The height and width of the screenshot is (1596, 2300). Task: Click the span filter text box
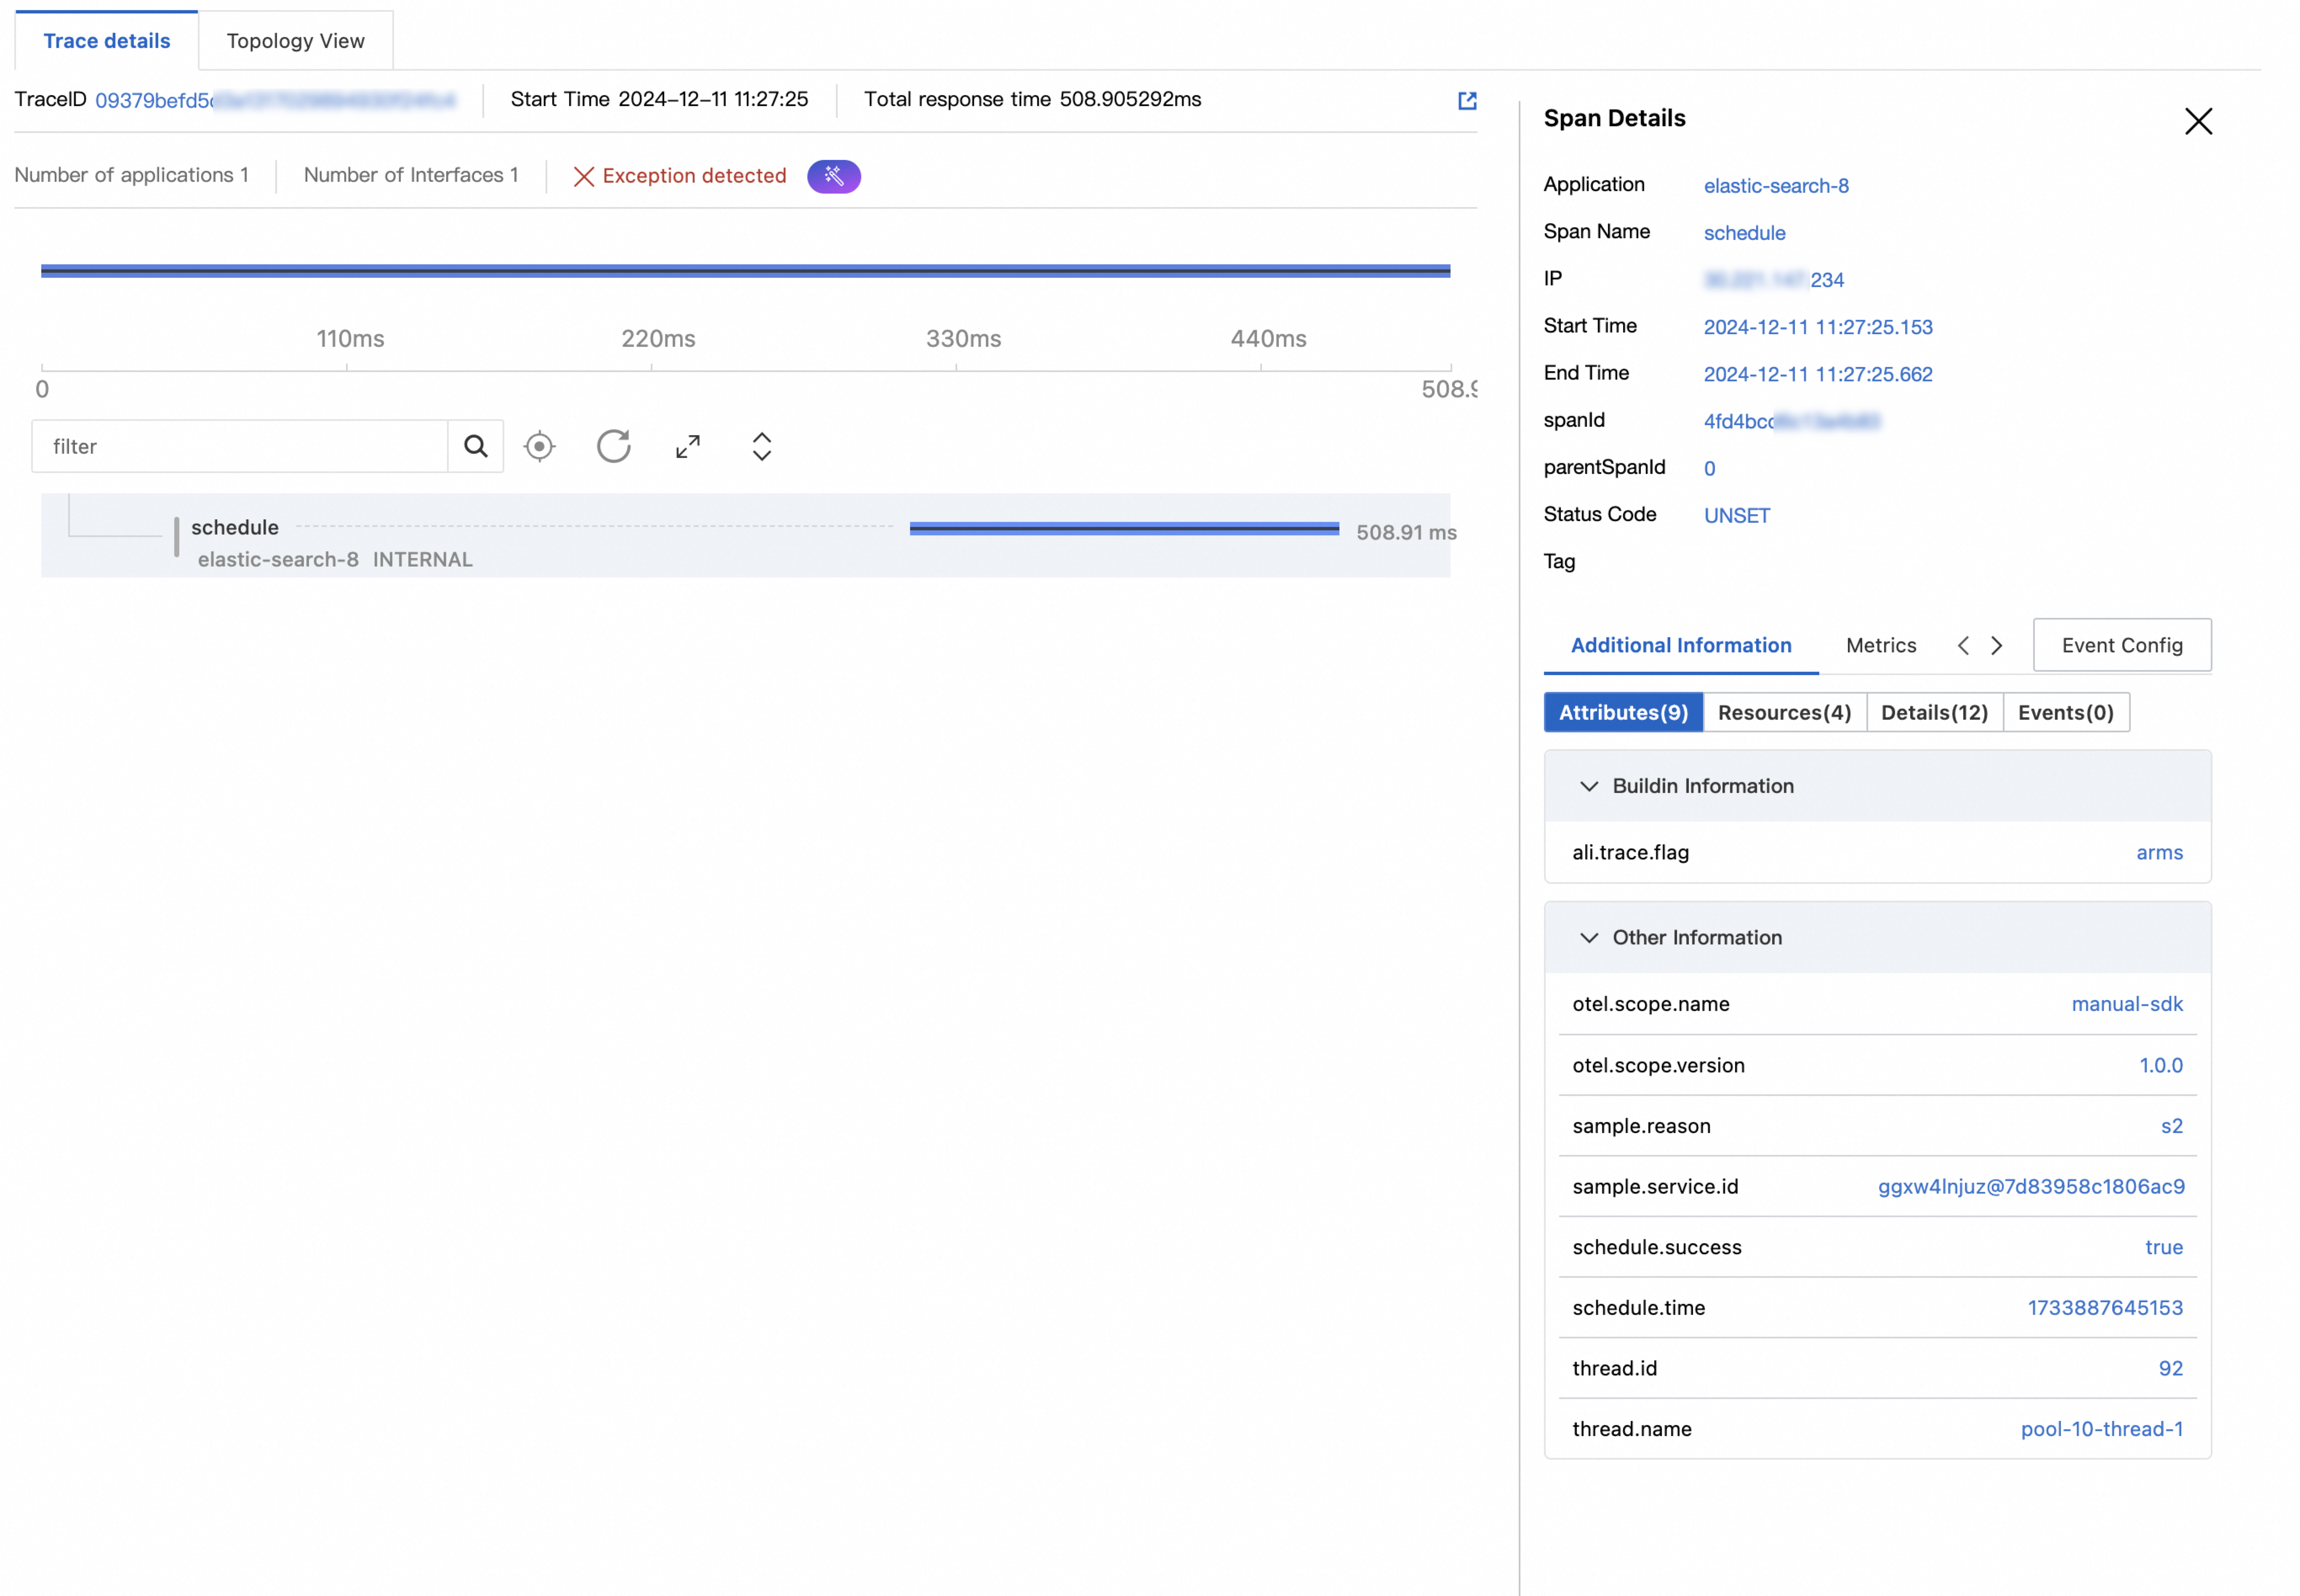pyautogui.click(x=240, y=446)
